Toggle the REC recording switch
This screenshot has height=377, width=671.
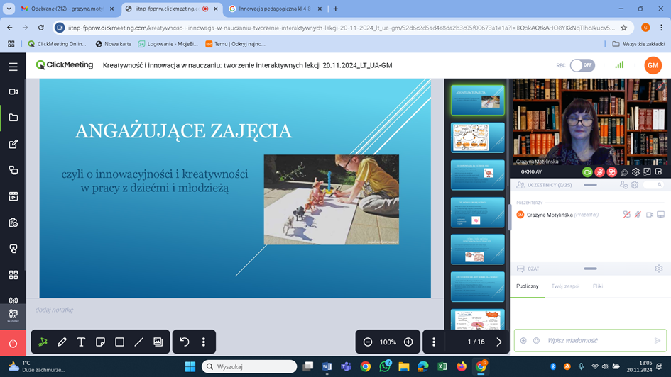(x=582, y=65)
